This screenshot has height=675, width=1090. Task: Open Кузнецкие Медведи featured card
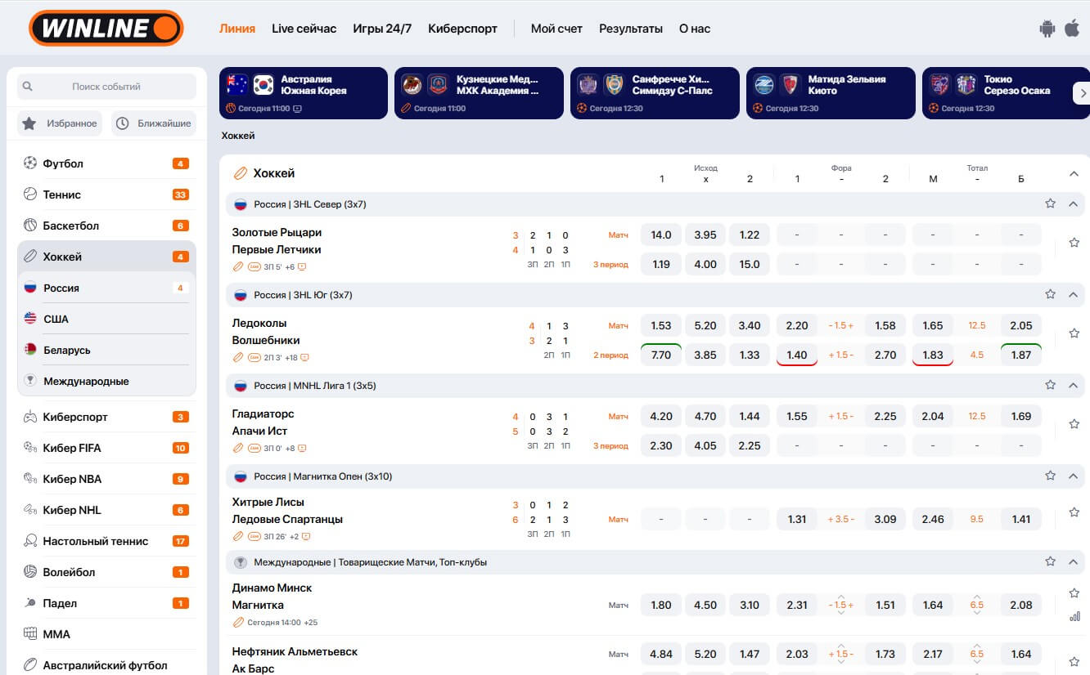(x=479, y=93)
